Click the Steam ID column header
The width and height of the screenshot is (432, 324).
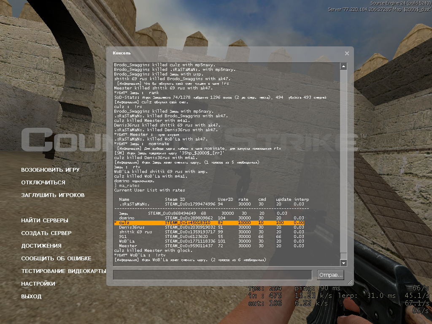click(x=175, y=200)
